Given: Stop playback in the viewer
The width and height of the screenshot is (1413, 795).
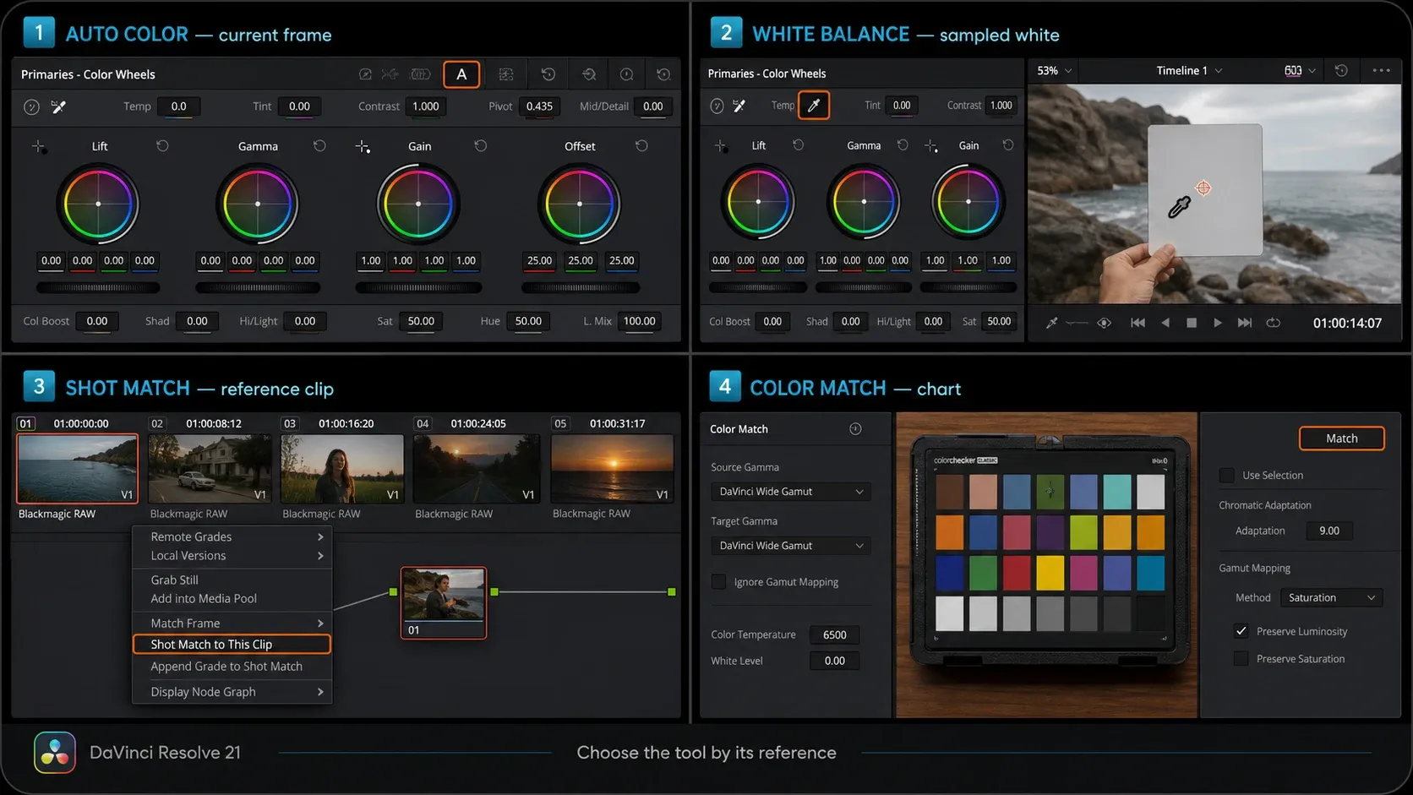Looking at the screenshot, I should (1192, 323).
